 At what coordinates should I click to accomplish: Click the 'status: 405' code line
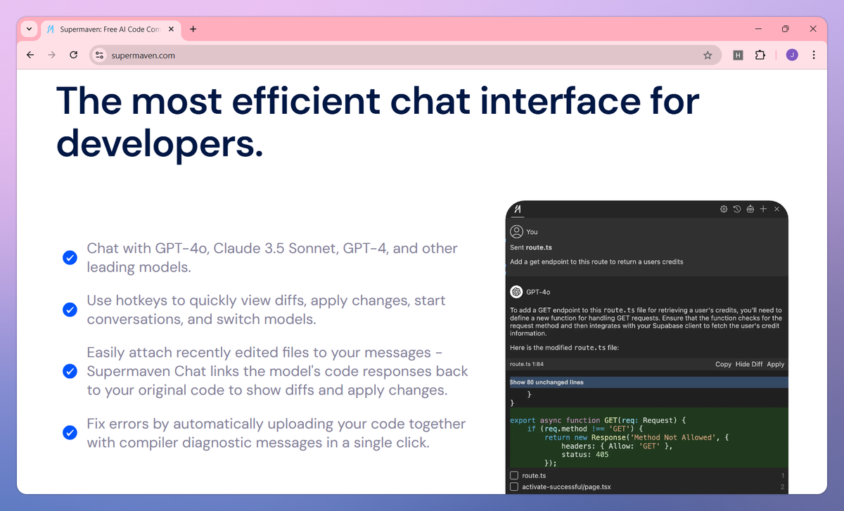coord(585,455)
